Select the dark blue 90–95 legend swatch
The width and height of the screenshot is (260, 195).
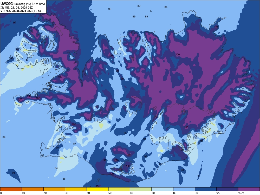pos(206,189)
